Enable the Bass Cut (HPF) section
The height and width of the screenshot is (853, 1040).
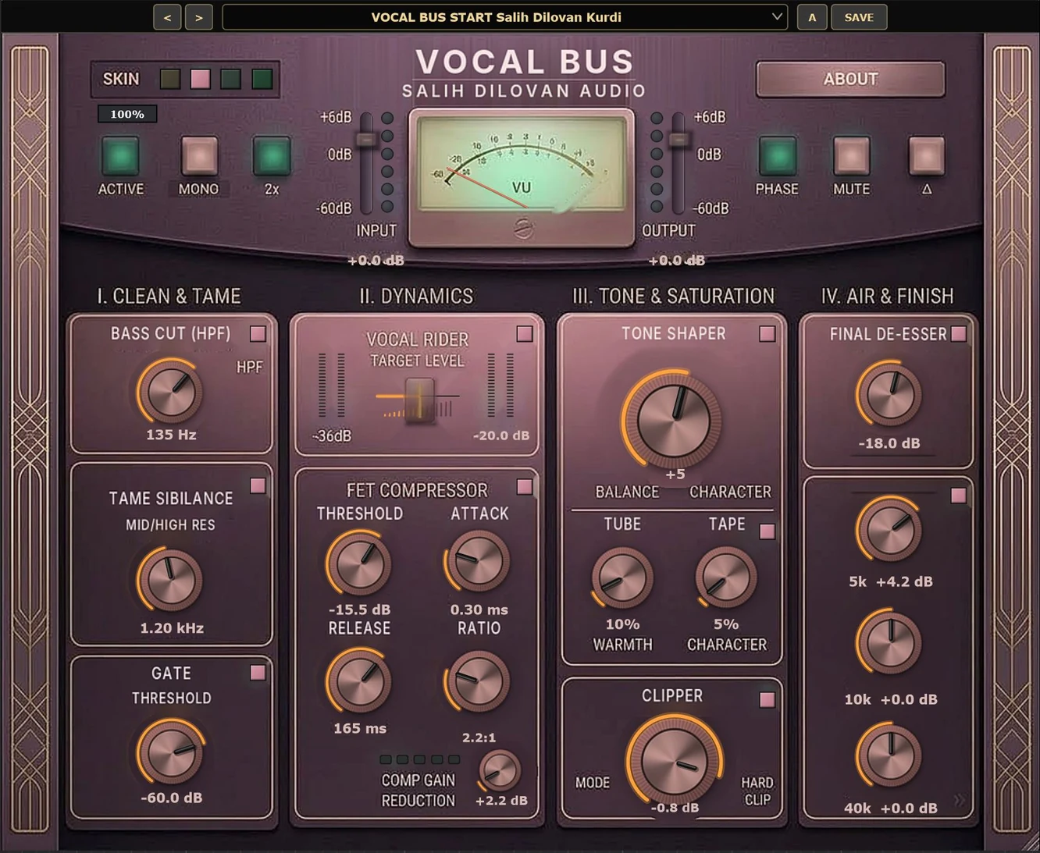click(x=258, y=334)
